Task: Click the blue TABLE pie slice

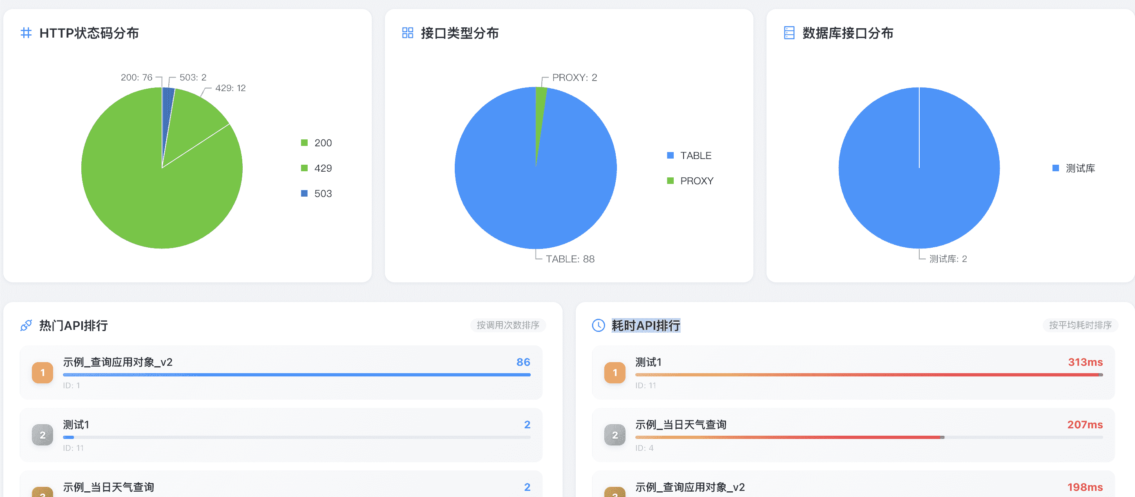Action: [x=536, y=185]
